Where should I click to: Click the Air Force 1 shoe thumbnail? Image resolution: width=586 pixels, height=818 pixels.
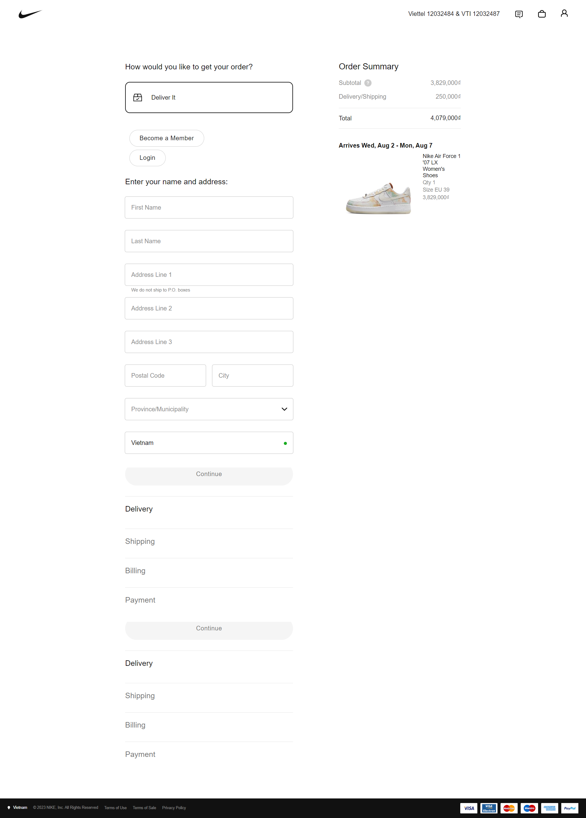pos(378,198)
